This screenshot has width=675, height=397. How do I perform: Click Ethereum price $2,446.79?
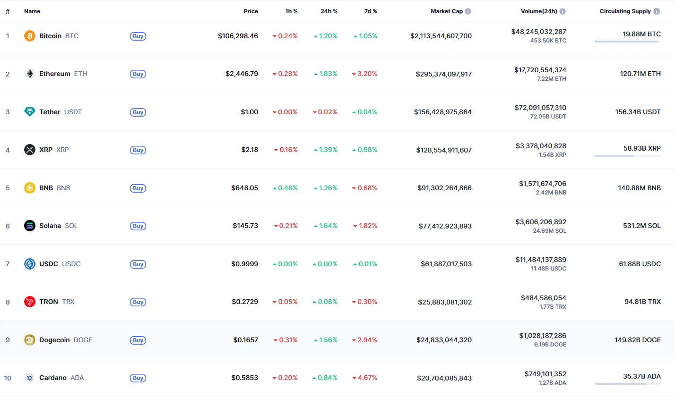(x=242, y=74)
